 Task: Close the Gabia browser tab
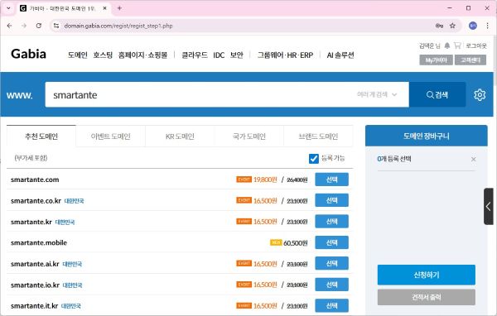click(105, 8)
